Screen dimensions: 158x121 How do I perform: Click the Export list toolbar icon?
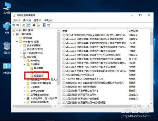coord(38,25)
